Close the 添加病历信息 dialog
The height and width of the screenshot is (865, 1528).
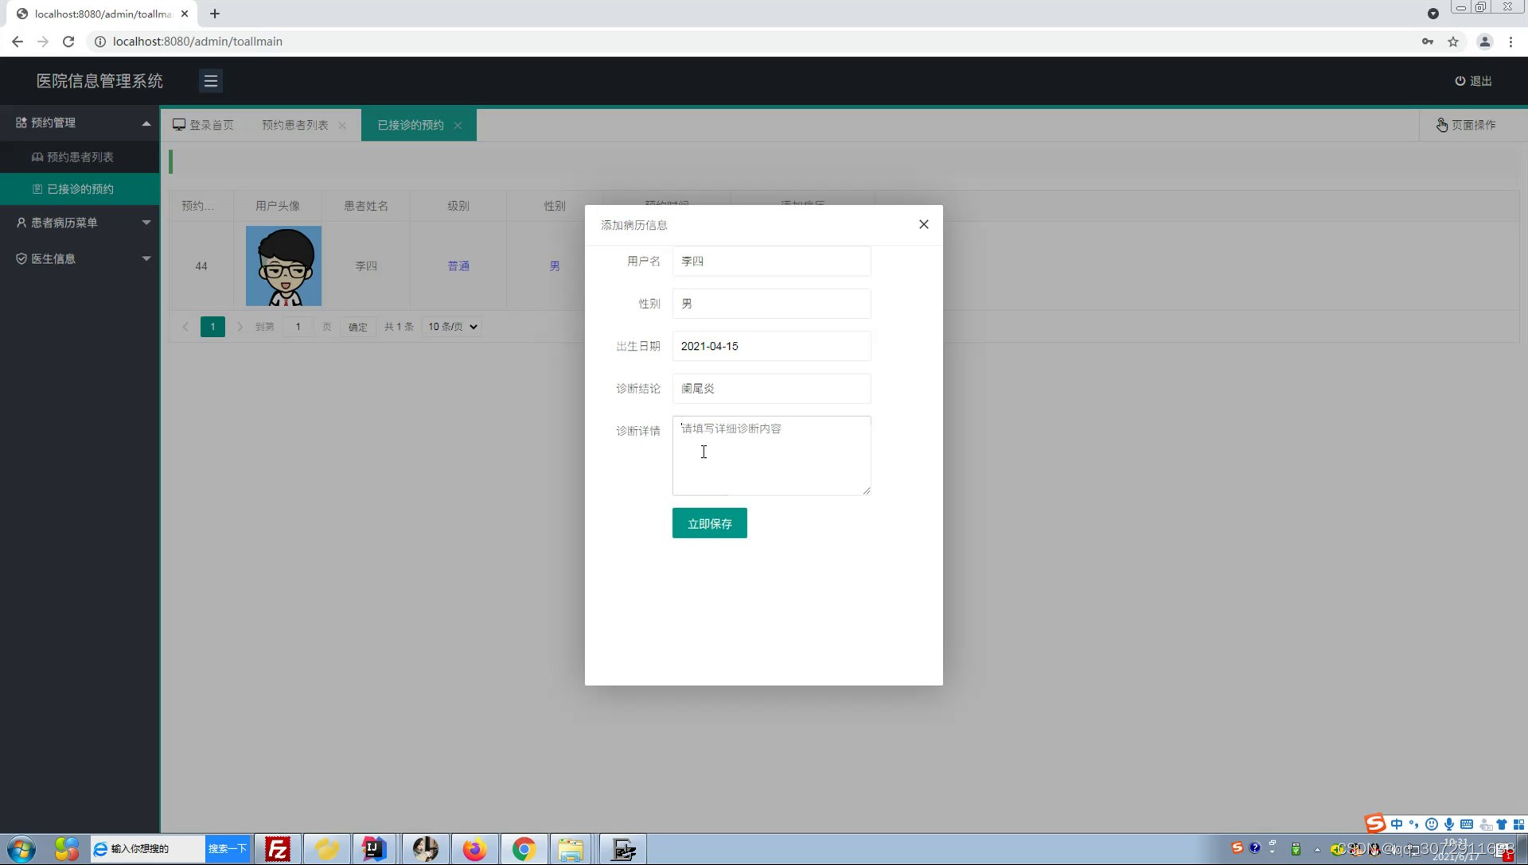pos(923,224)
